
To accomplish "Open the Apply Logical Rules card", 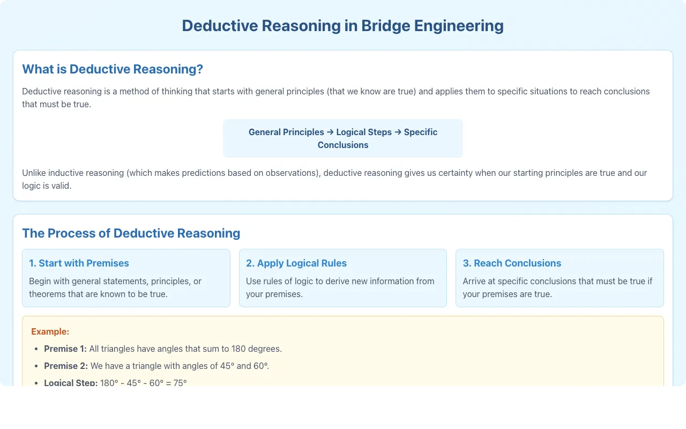I will click(343, 278).
